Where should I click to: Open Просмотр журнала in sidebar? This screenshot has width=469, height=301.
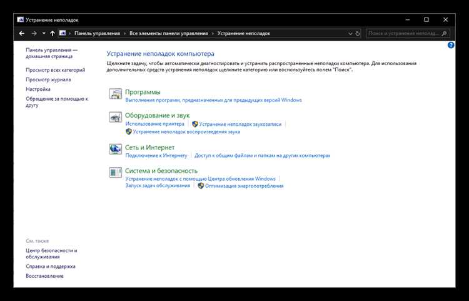point(48,79)
